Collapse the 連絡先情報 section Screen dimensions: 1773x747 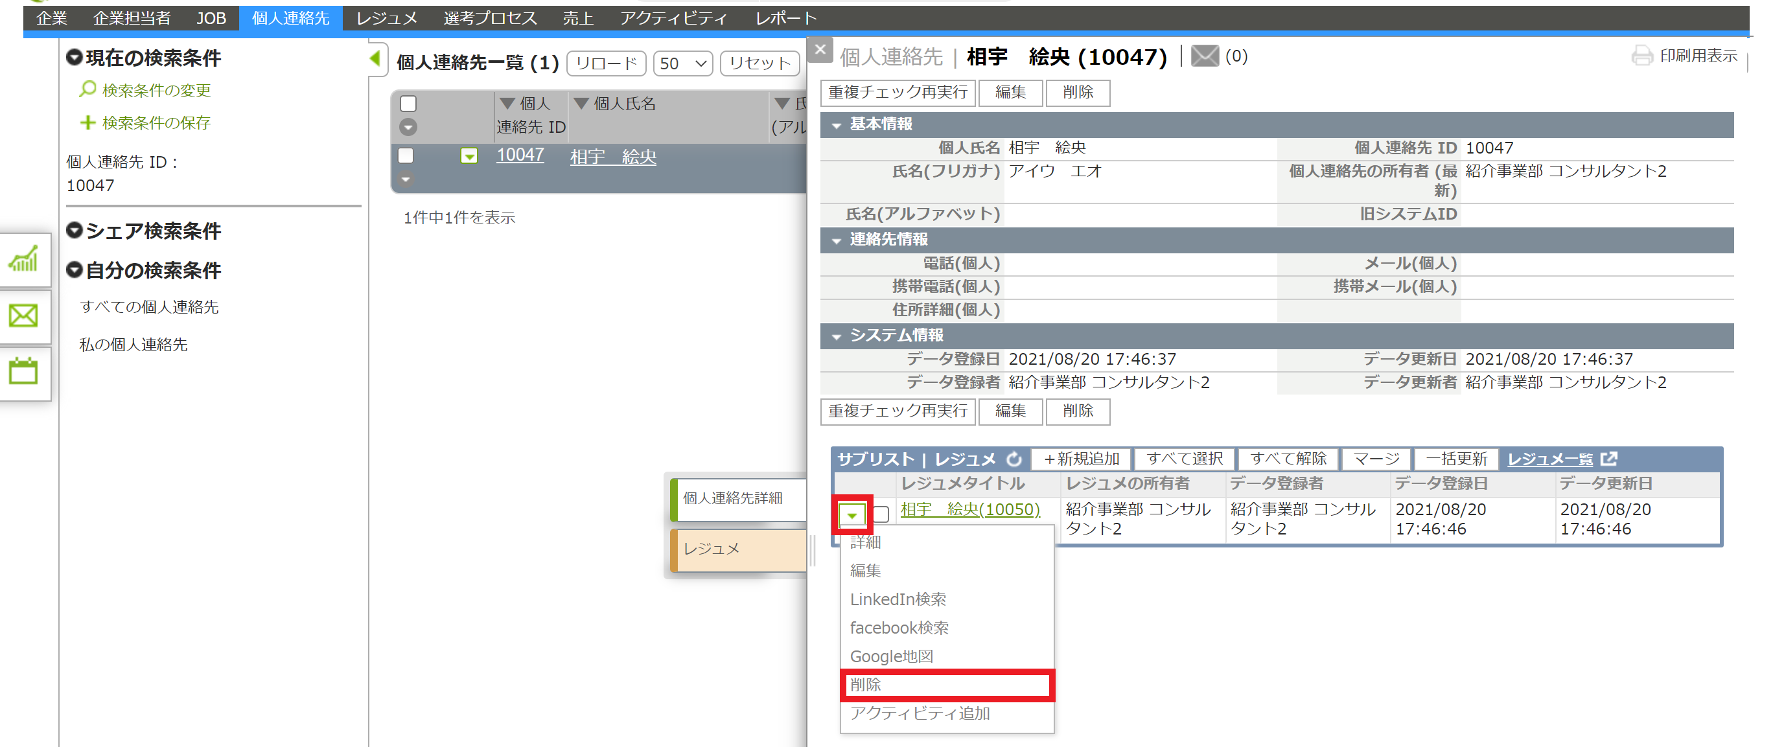point(836,241)
